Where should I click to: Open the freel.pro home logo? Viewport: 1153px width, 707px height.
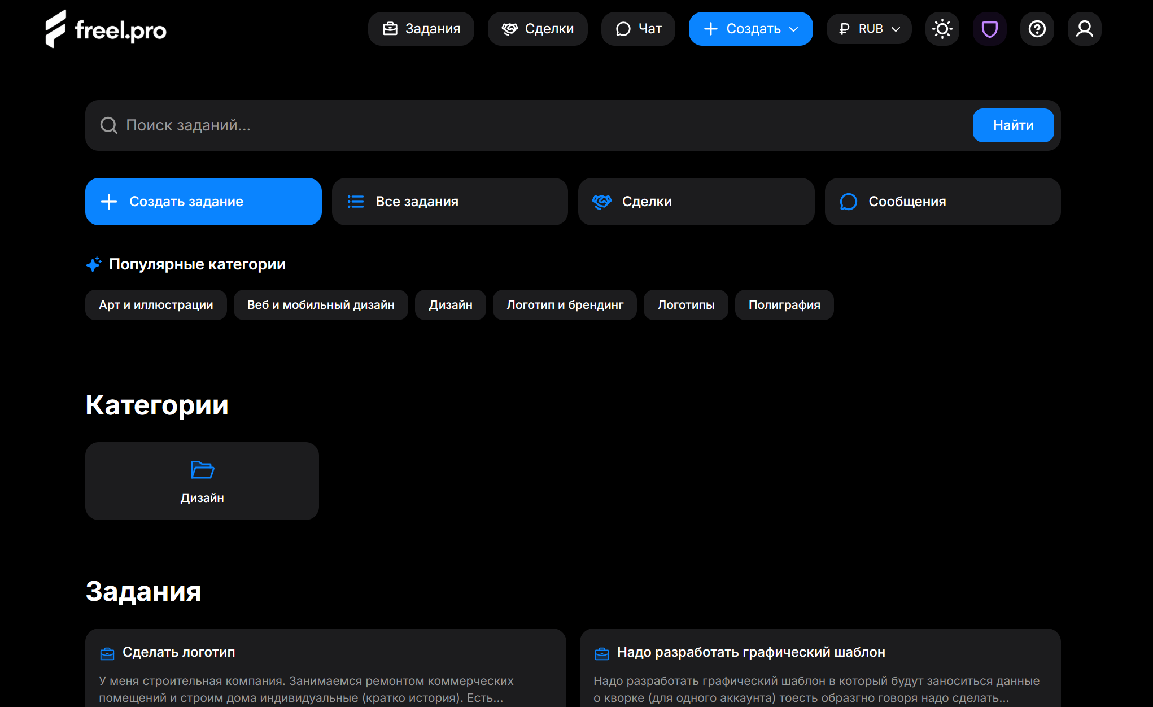(x=105, y=28)
